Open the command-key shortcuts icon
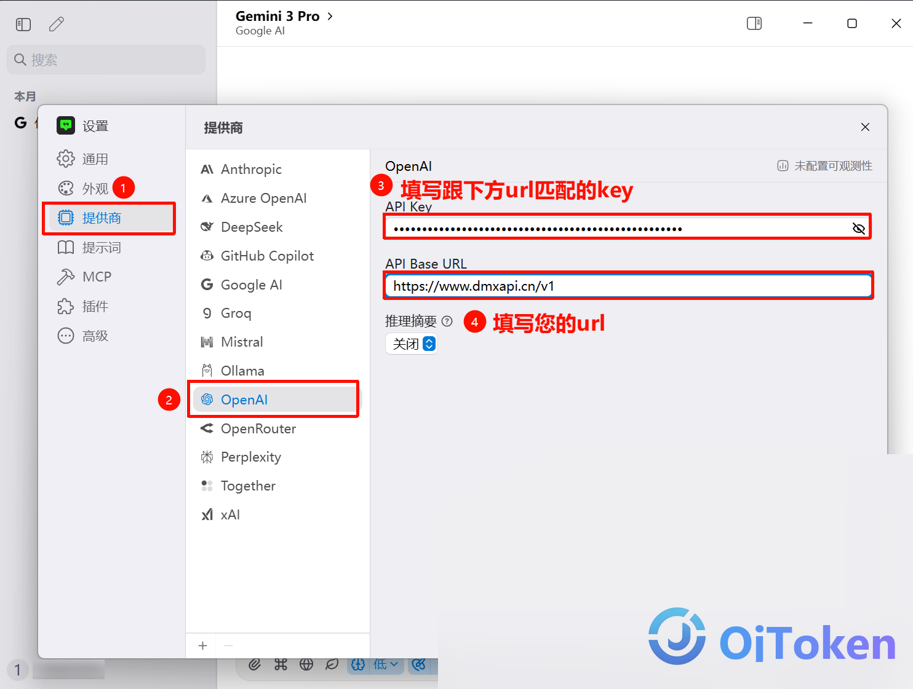913x689 pixels. click(281, 664)
